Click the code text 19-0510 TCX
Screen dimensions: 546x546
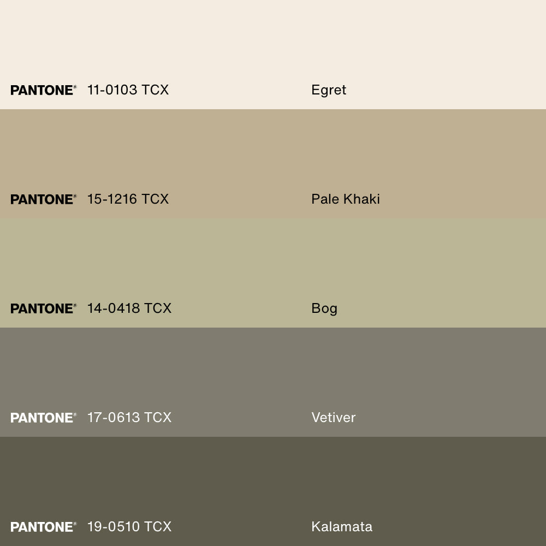point(129,526)
